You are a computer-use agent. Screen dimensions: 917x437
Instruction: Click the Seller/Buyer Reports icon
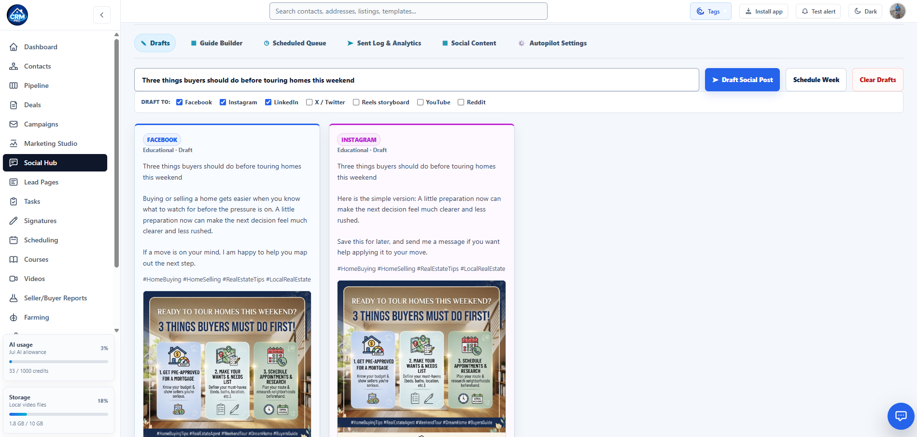(x=14, y=298)
